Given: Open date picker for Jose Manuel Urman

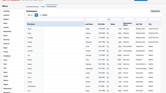Looking at the screenshot, I should pos(108,86).
